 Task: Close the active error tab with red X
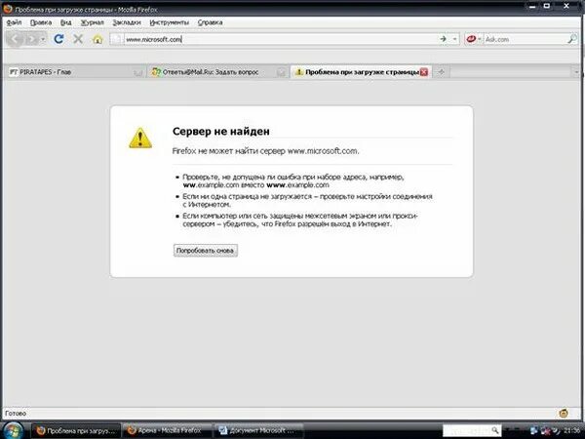[x=424, y=72]
